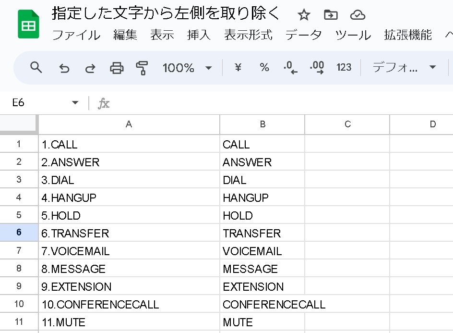Undo the last change
Viewport: 453px width, 333px height.
click(64, 68)
